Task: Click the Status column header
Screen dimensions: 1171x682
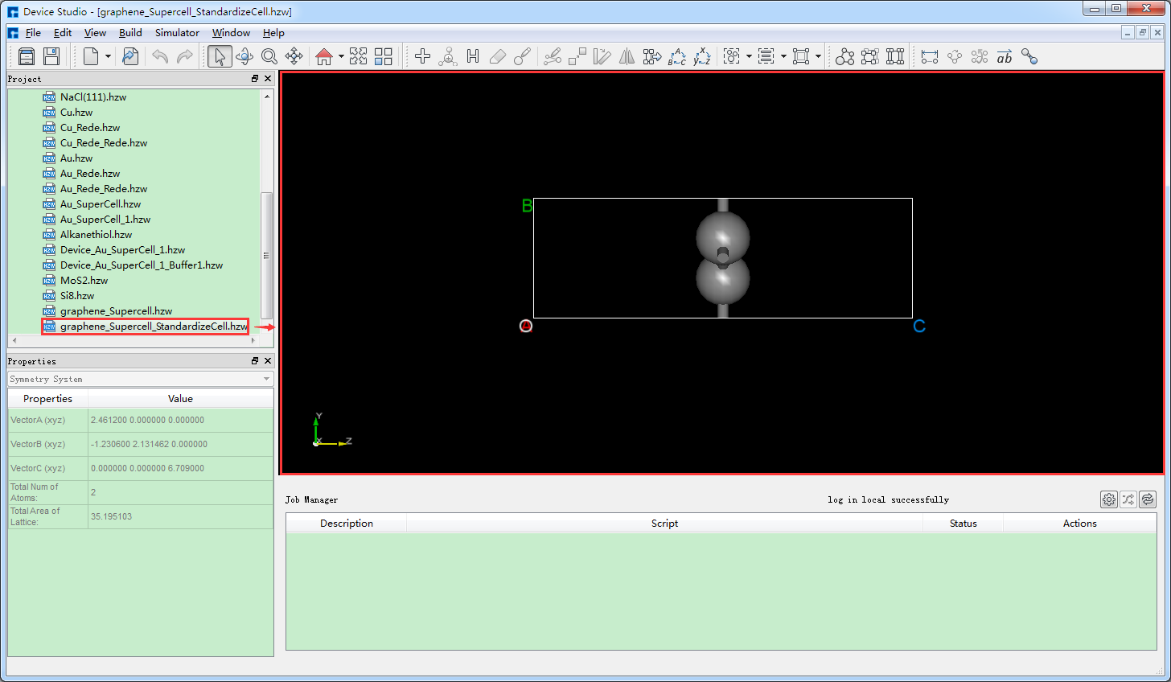Action: click(963, 524)
